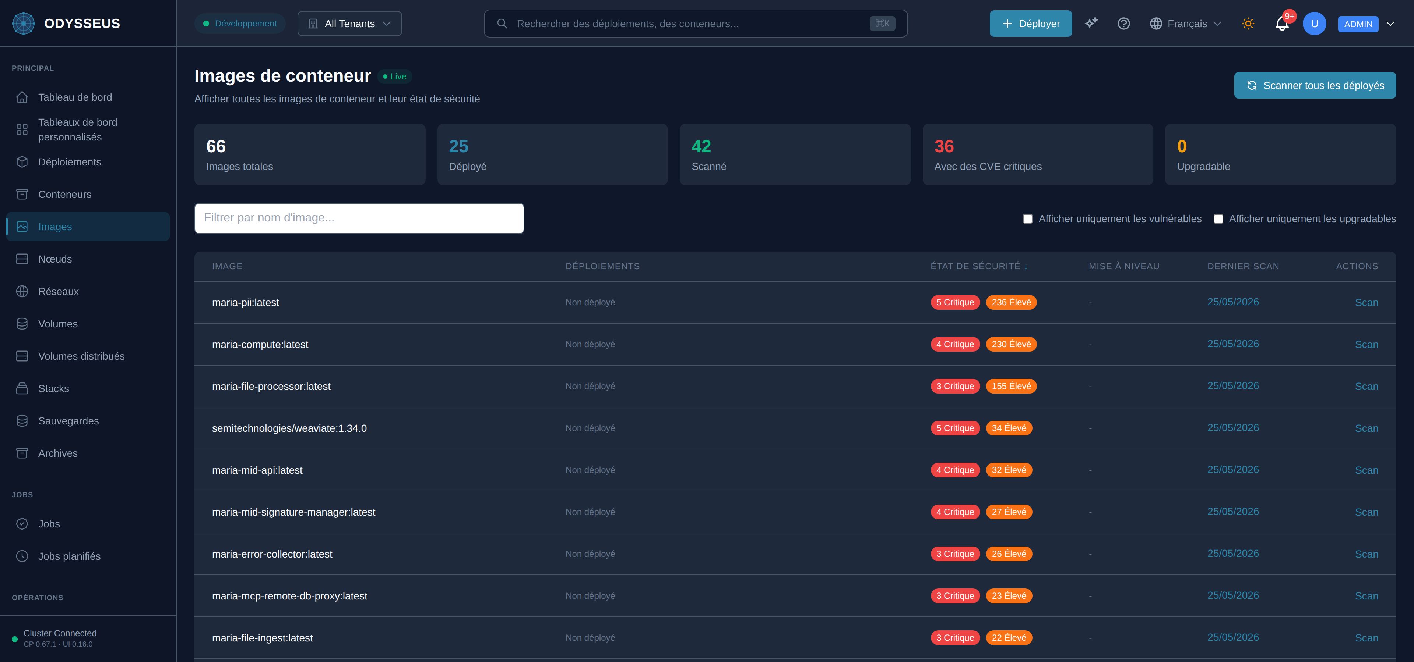
Task: Open Images in the sidebar
Action: coord(88,226)
